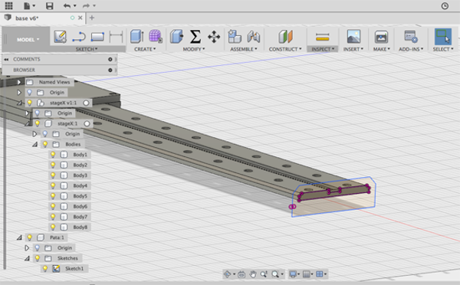The height and width of the screenshot is (285, 460).
Task: Click the Create Form purple sphere icon
Action: 155,36
